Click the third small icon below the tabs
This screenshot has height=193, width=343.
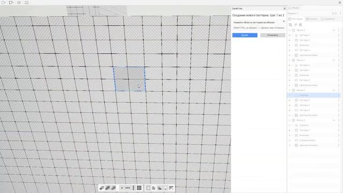click(301, 25)
